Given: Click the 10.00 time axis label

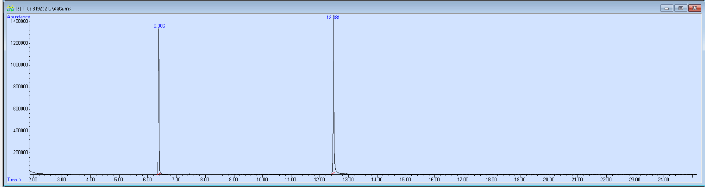Looking at the screenshot, I should [262, 180].
